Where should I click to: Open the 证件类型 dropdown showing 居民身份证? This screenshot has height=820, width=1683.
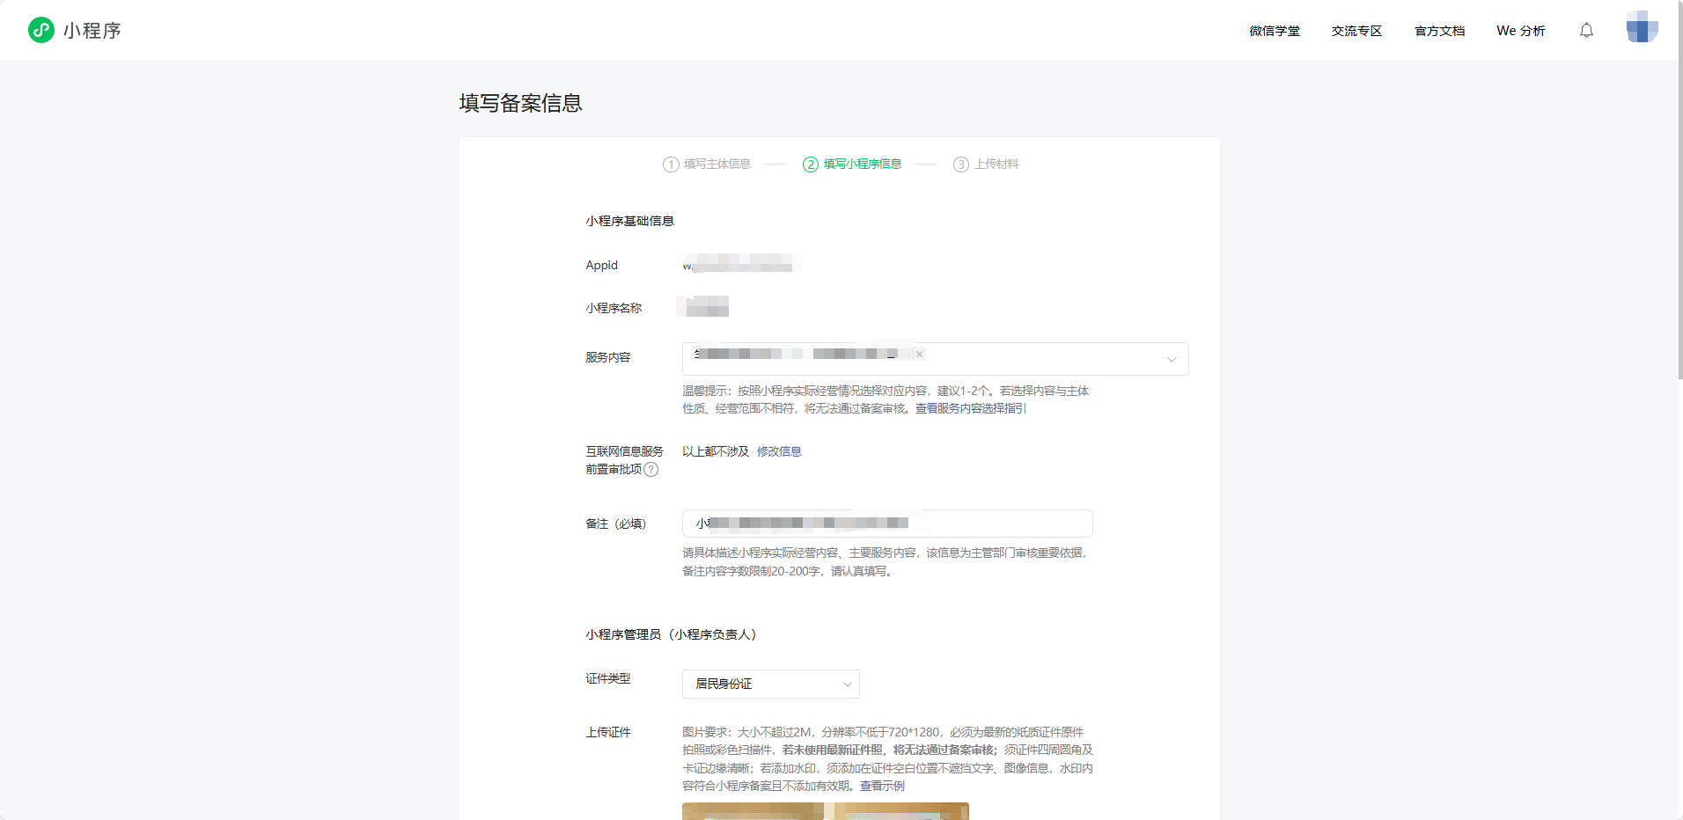click(770, 684)
